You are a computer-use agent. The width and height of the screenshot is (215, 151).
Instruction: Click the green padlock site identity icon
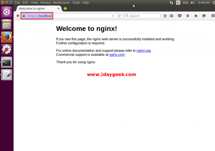24,16
